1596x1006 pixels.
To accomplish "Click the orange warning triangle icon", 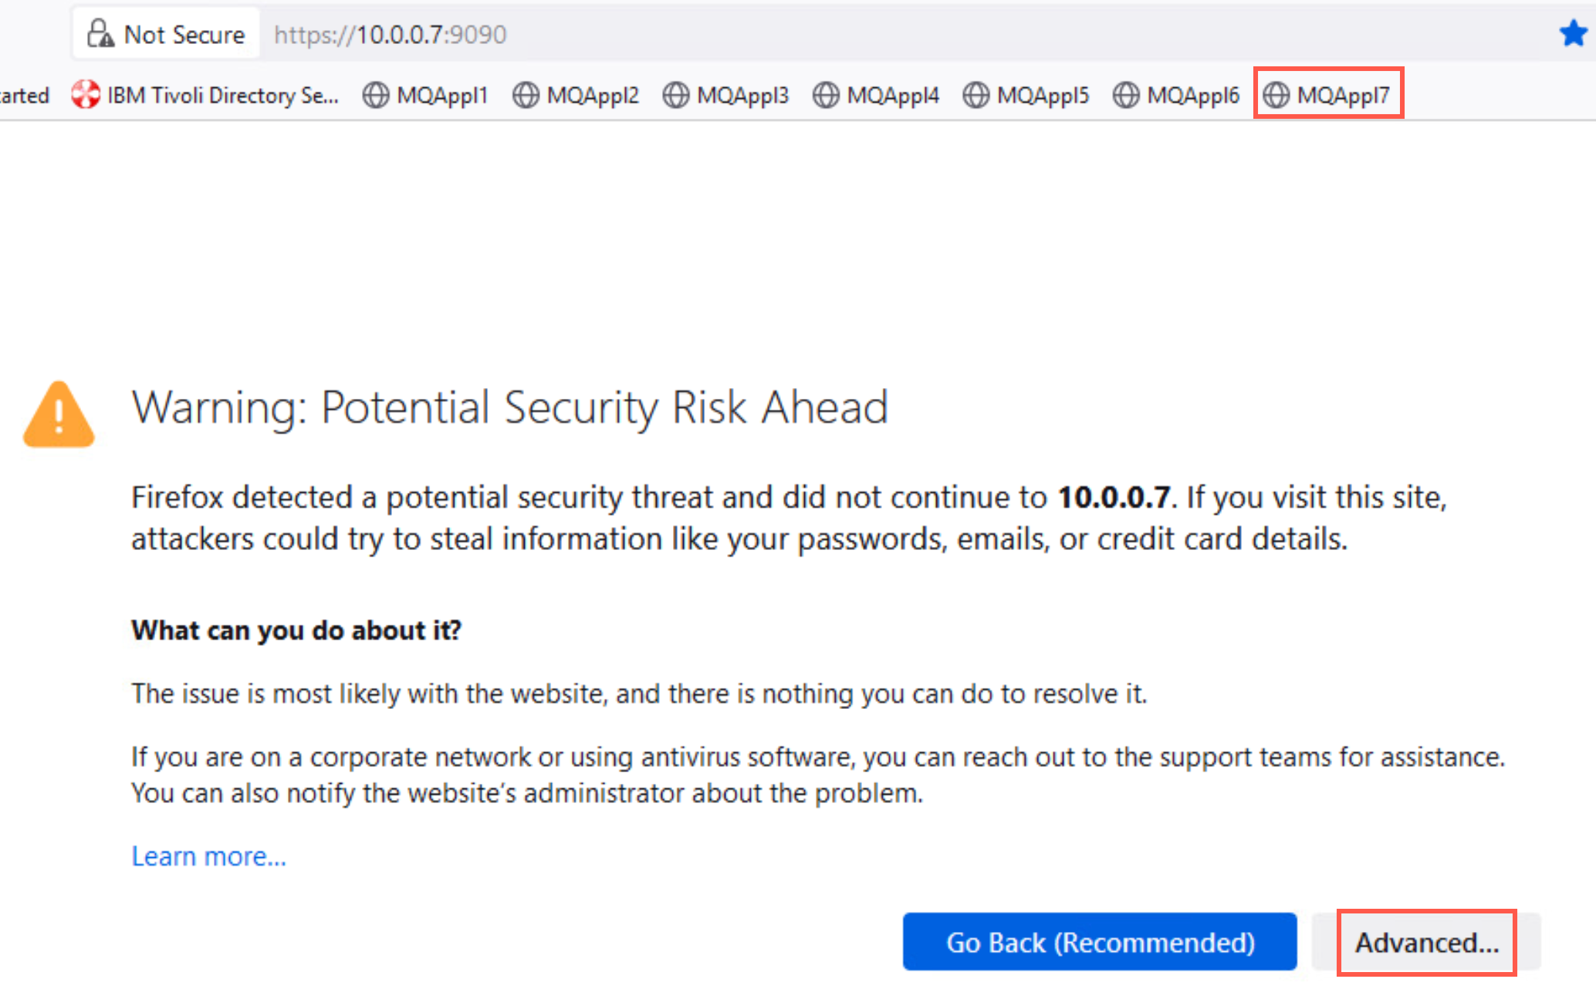I will click(x=59, y=415).
